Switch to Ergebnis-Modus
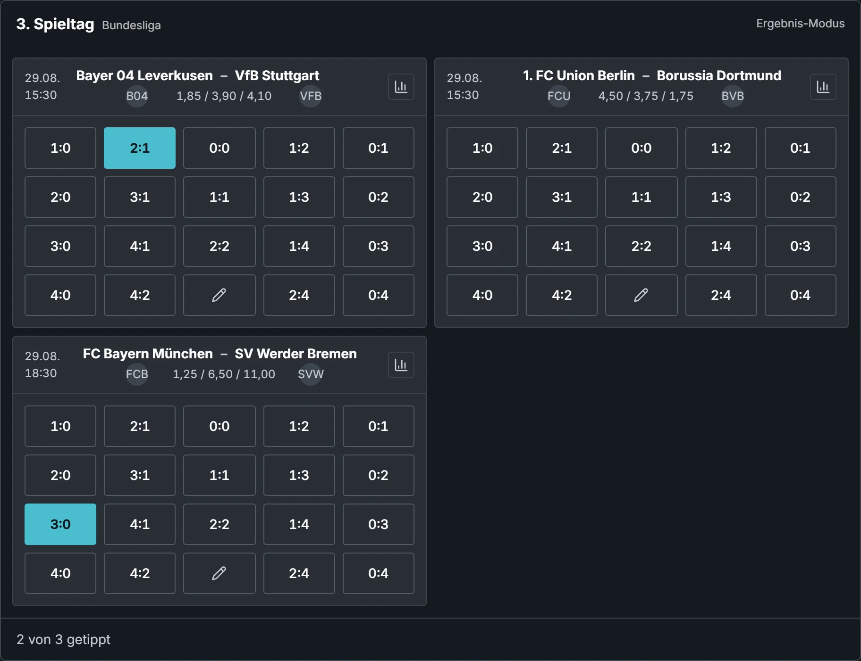Screen dimensions: 861x661 (800, 24)
